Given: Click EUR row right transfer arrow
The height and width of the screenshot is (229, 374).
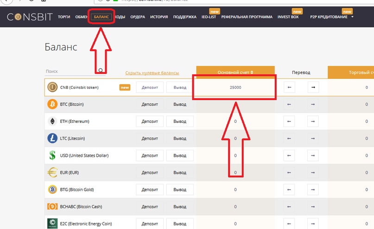Looking at the screenshot, I should (313, 172).
